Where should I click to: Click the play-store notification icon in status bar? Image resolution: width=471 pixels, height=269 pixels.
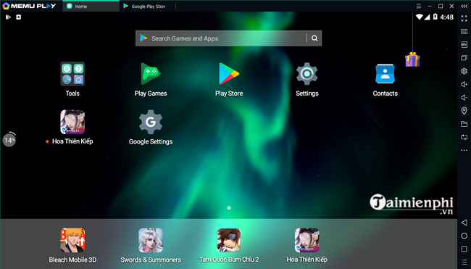[8, 17]
